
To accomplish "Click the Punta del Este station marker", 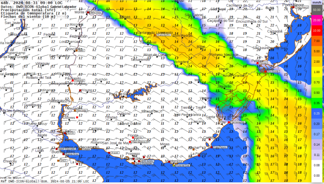I will tap(175, 165).
